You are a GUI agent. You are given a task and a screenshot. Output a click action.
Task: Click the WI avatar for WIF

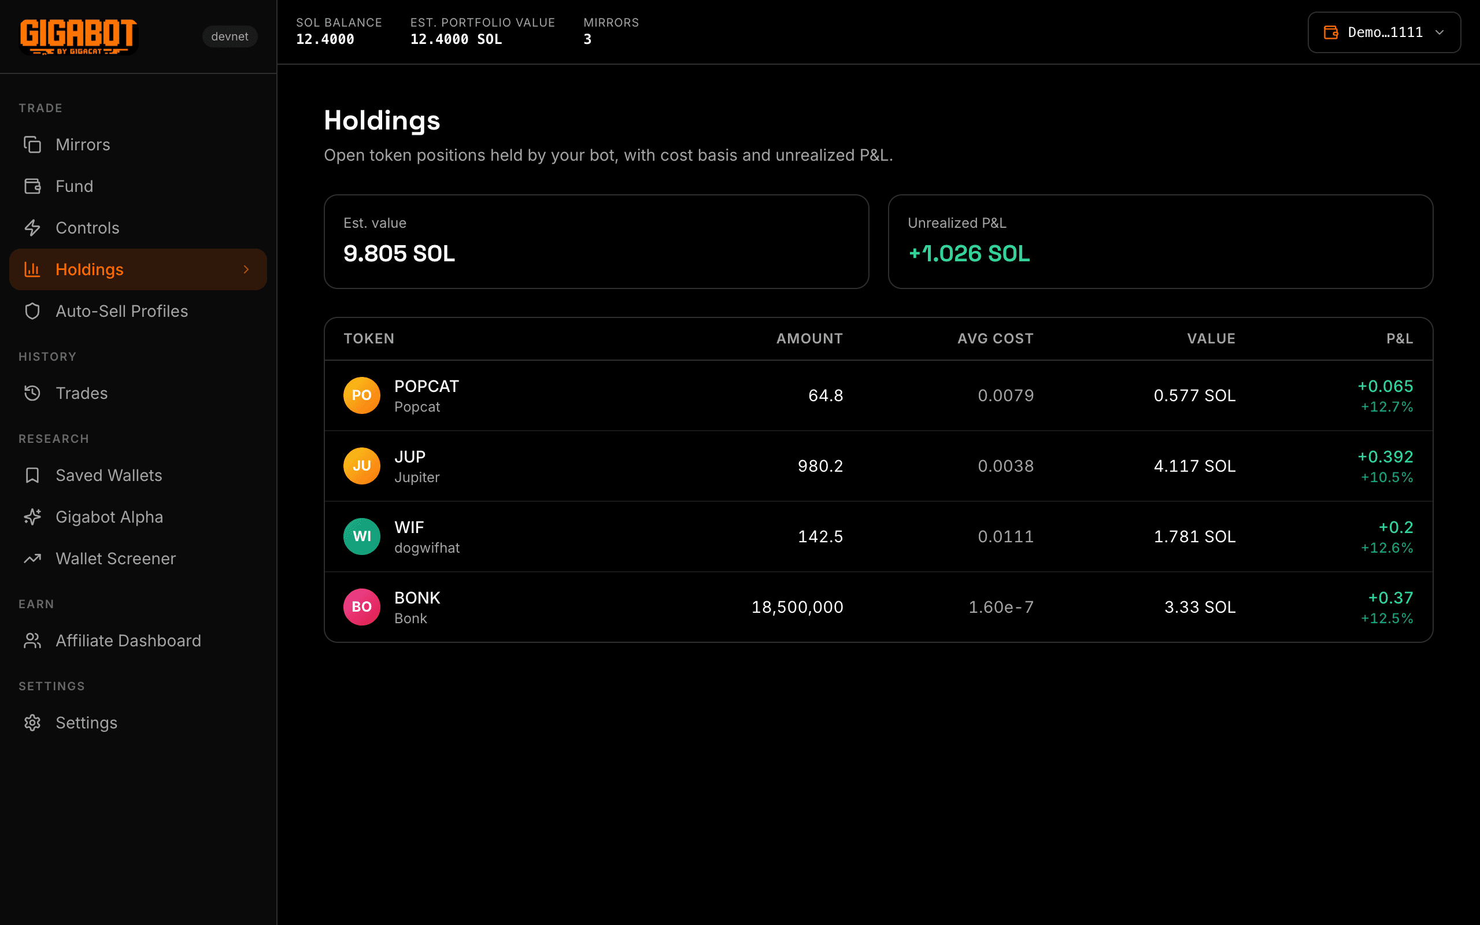[x=361, y=536]
